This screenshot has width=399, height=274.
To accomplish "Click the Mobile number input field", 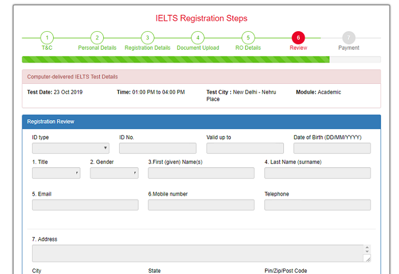I will 201,205.
